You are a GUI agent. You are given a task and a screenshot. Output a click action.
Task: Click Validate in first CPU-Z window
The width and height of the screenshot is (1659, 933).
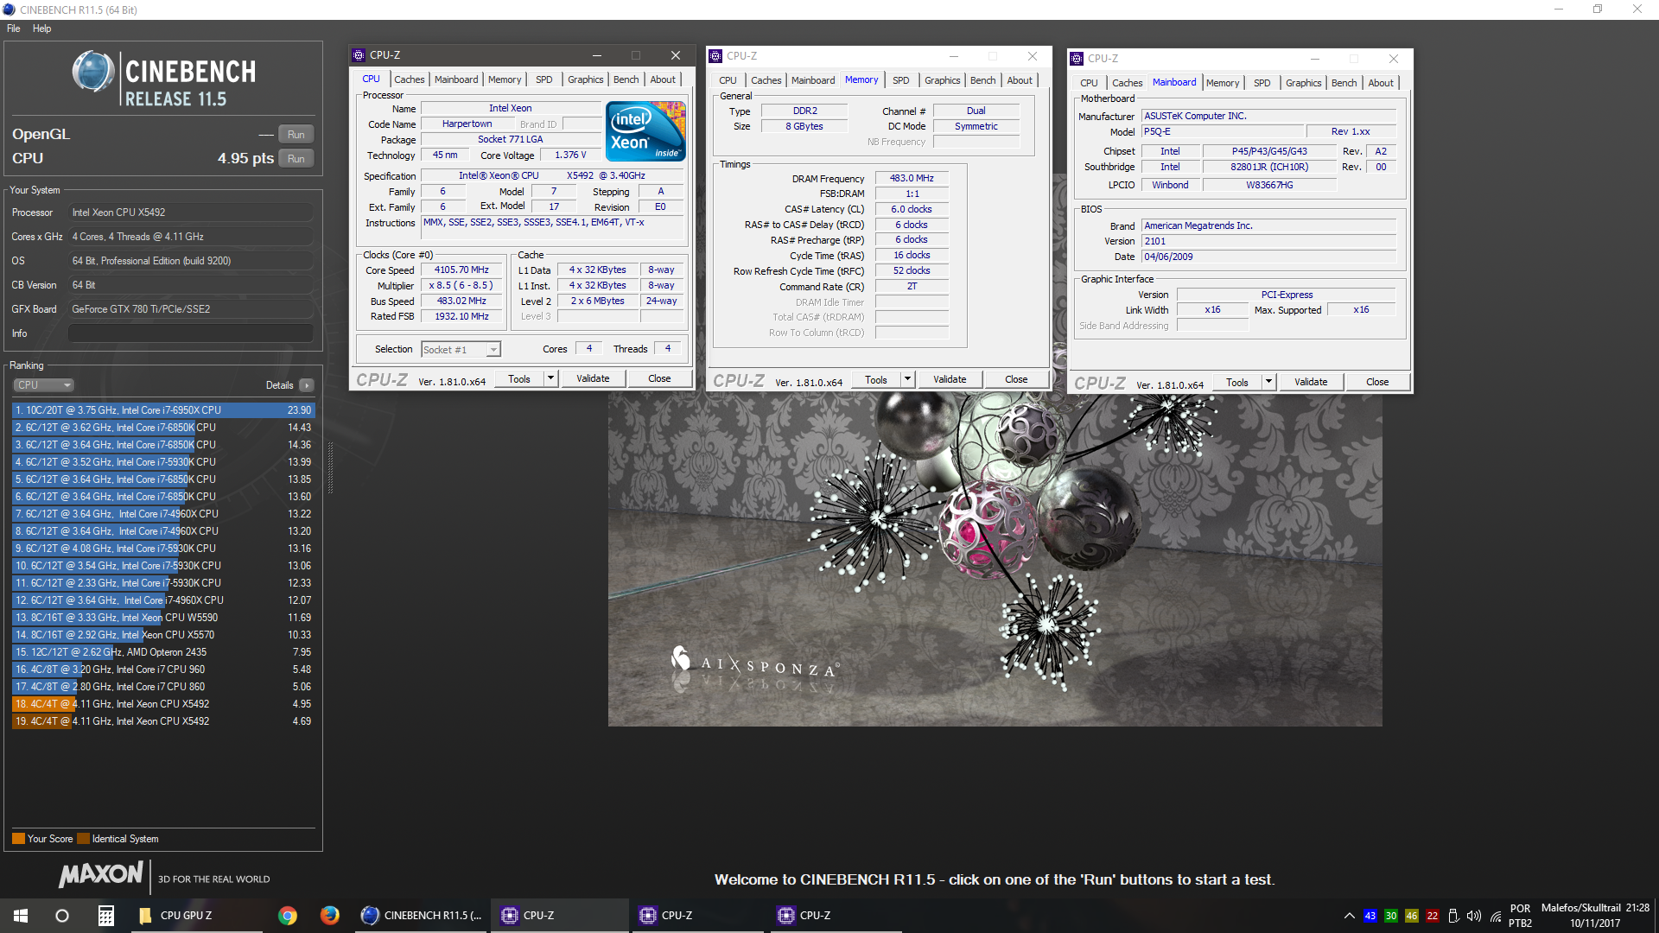[x=593, y=378]
